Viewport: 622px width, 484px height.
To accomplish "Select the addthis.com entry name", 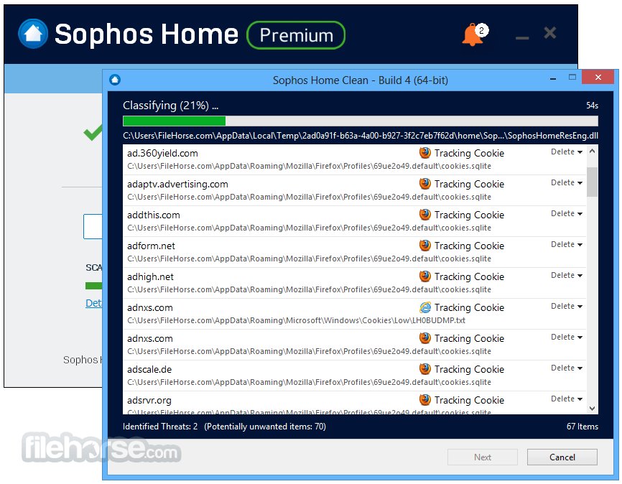I will click(x=153, y=215).
